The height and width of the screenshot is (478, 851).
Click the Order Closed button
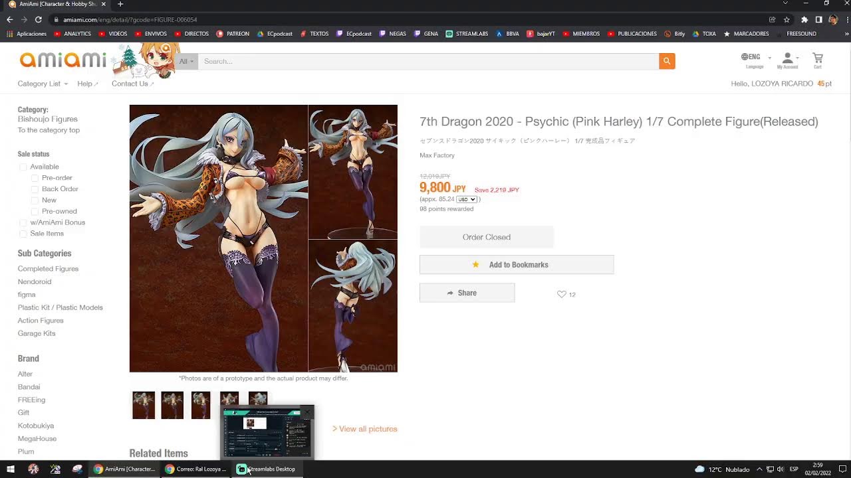pyautogui.click(x=487, y=237)
